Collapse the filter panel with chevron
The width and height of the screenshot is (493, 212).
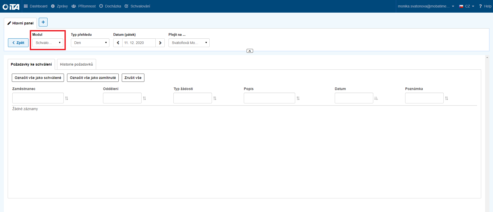(250, 51)
